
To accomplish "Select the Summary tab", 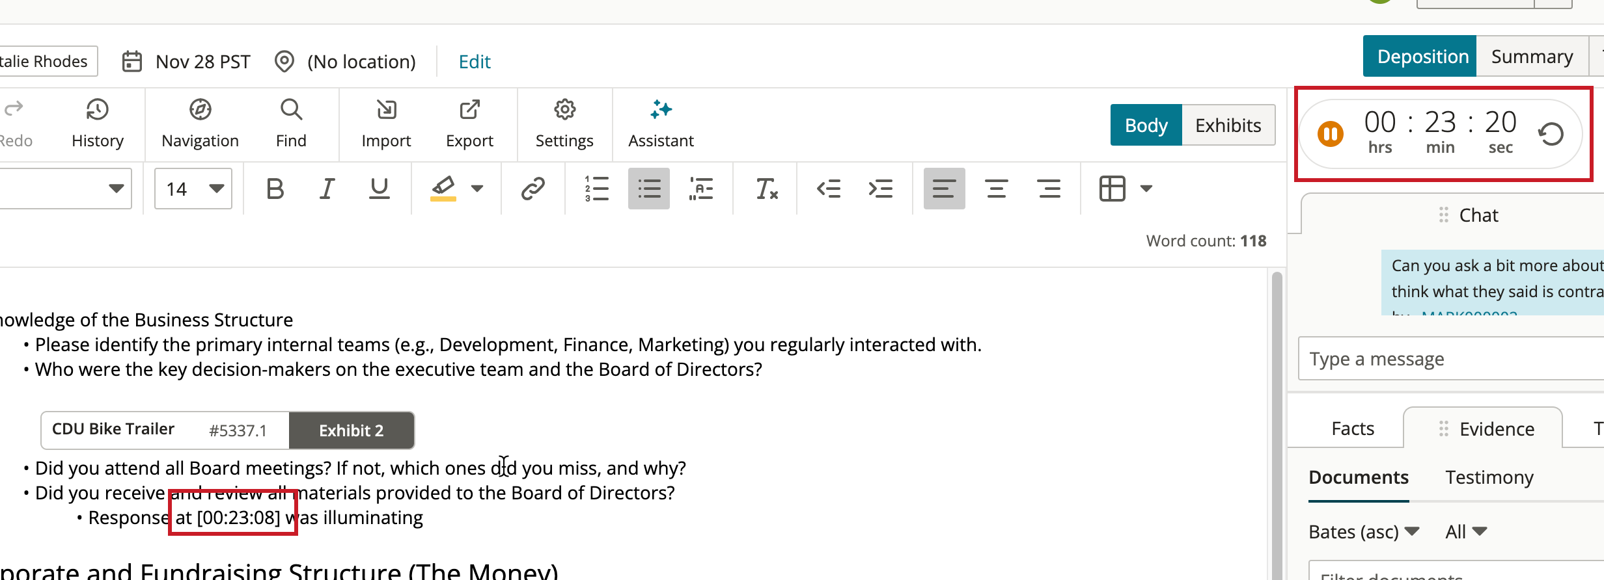I will (x=1532, y=57).
